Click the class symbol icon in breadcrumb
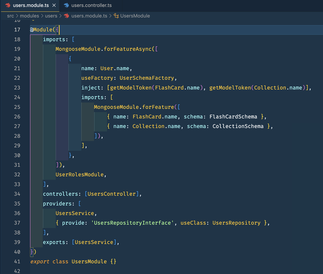Viewport: 323px width, 274px height. tap(116, 16)
